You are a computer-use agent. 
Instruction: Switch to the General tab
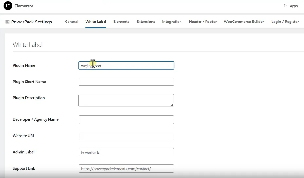71,22
